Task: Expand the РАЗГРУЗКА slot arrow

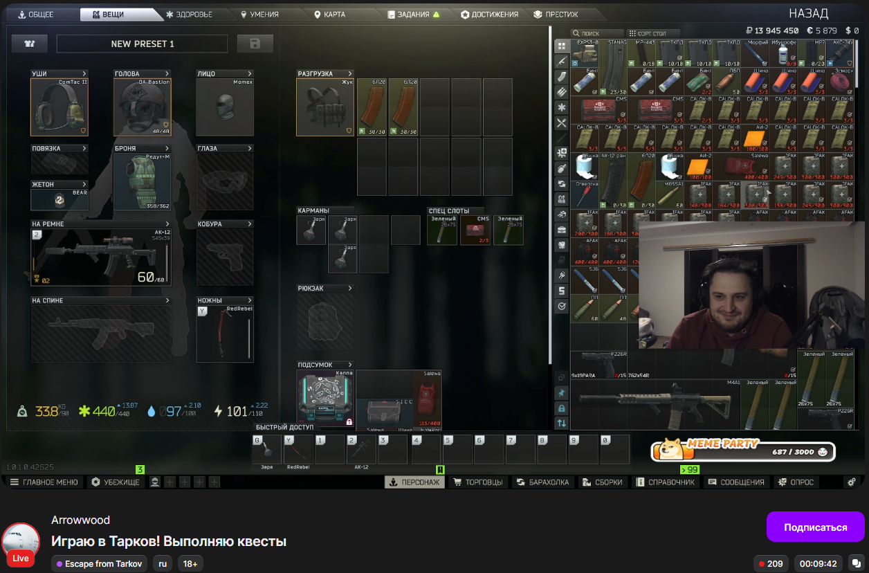Action: (x=350, y=73)
